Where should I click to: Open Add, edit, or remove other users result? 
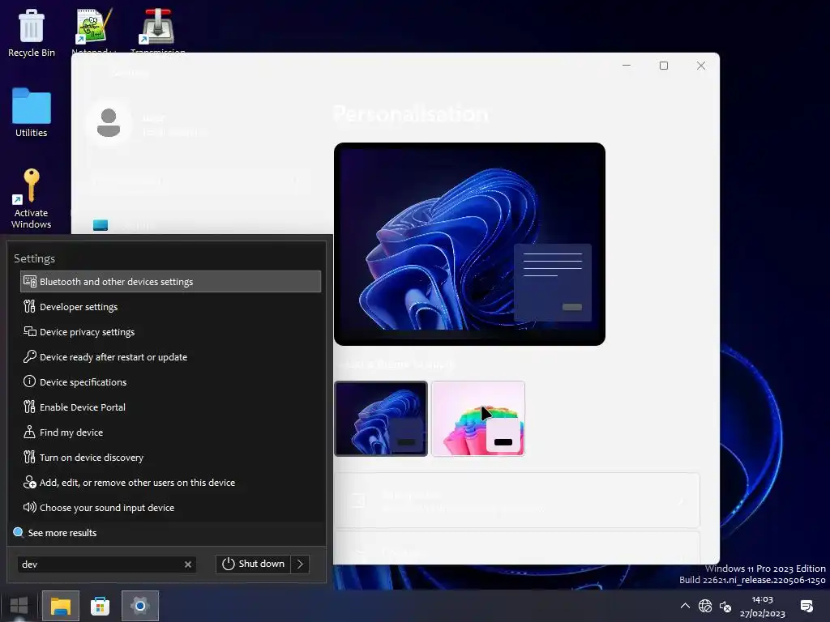170,483
